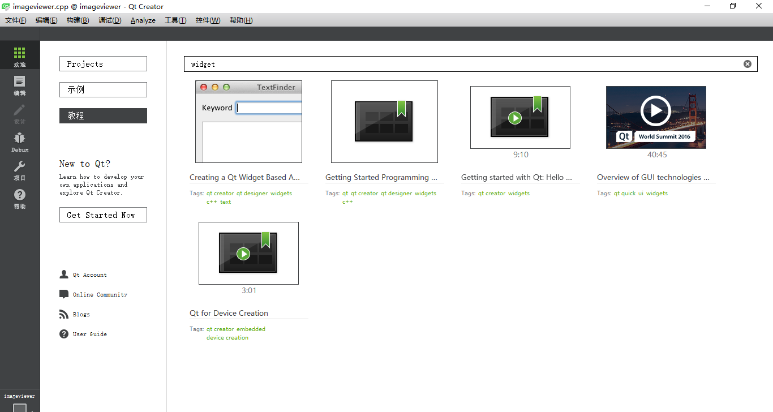
Task: Open the 构建(B) menu
Action: pos(78,20)
